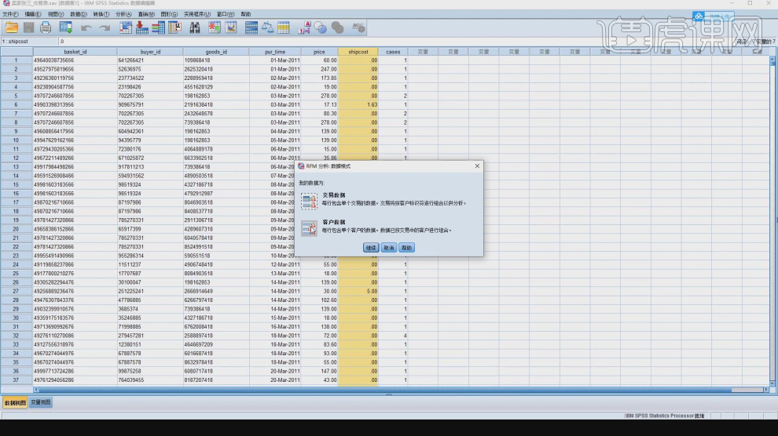Click the Go to case icon
The height and width of the screenshot is (436, 778).
126,27
